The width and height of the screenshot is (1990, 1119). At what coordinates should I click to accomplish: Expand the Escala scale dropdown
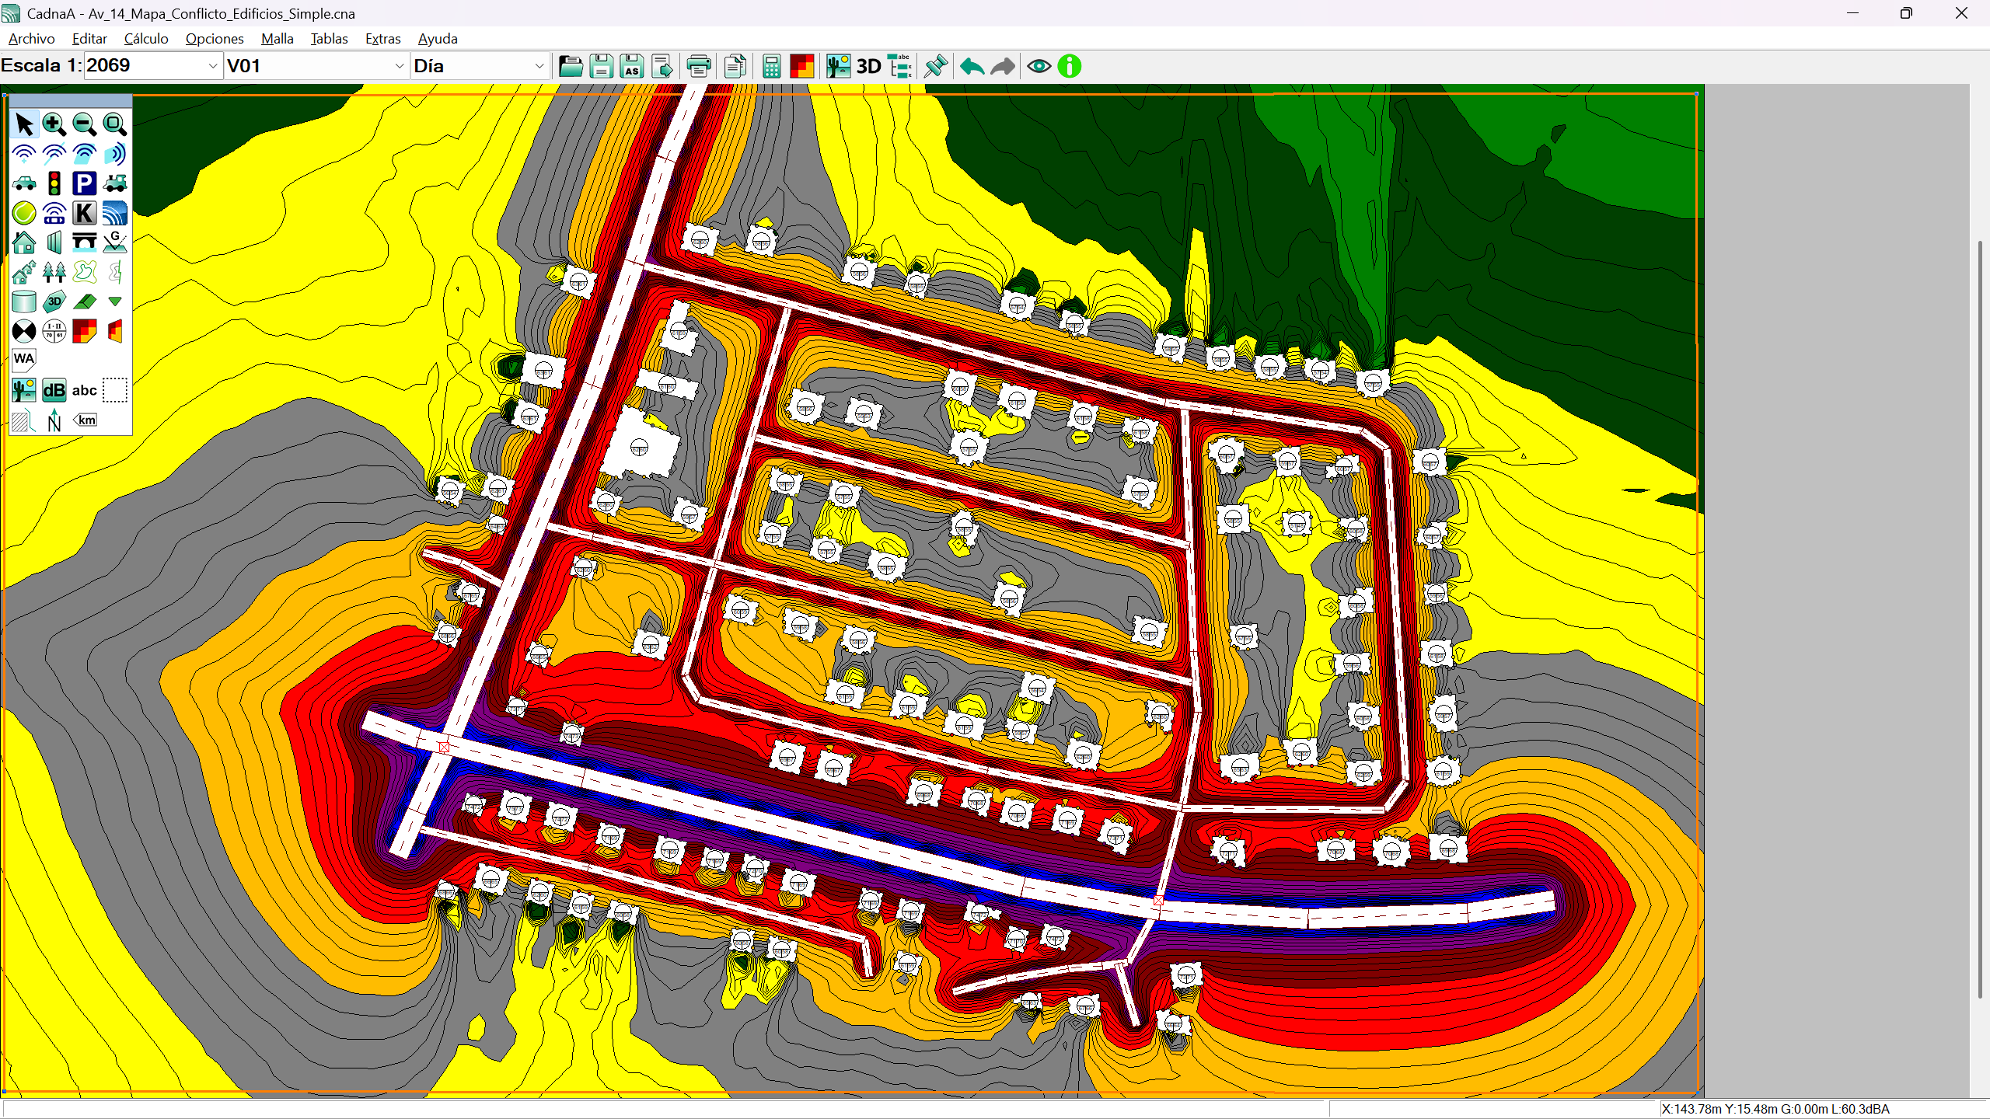click(x=212, y=66)
